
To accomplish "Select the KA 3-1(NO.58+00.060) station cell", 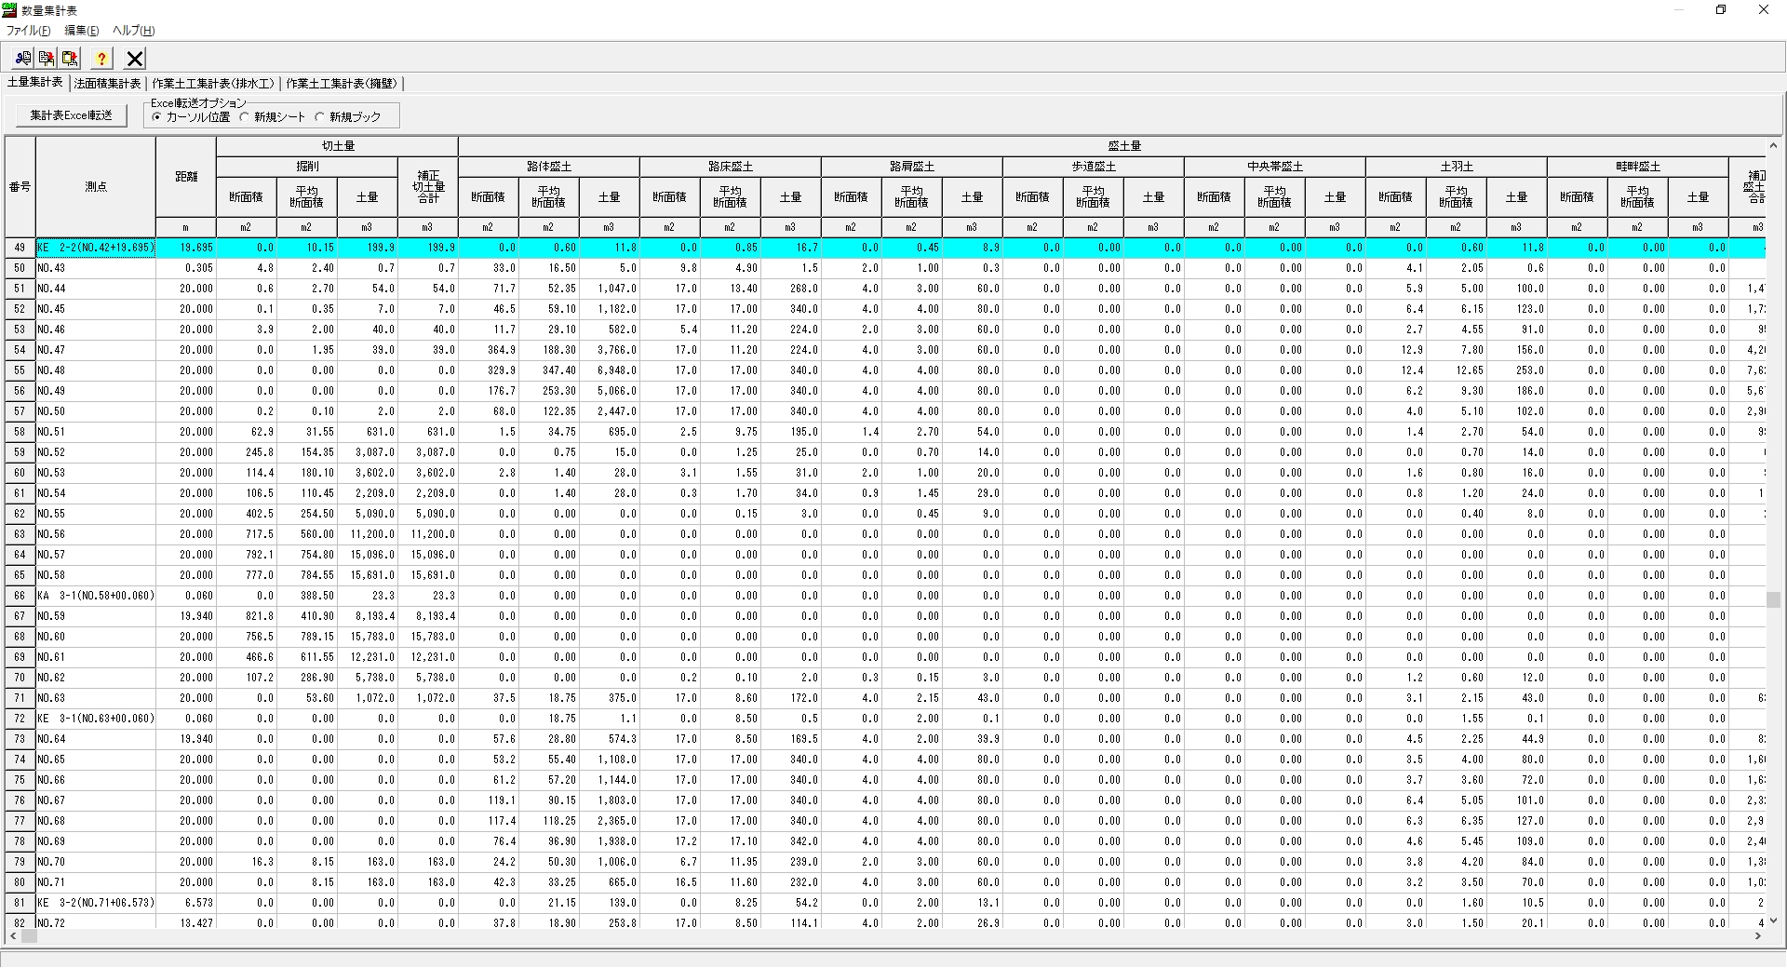I will pyautogui.click(x=96, y=596).
